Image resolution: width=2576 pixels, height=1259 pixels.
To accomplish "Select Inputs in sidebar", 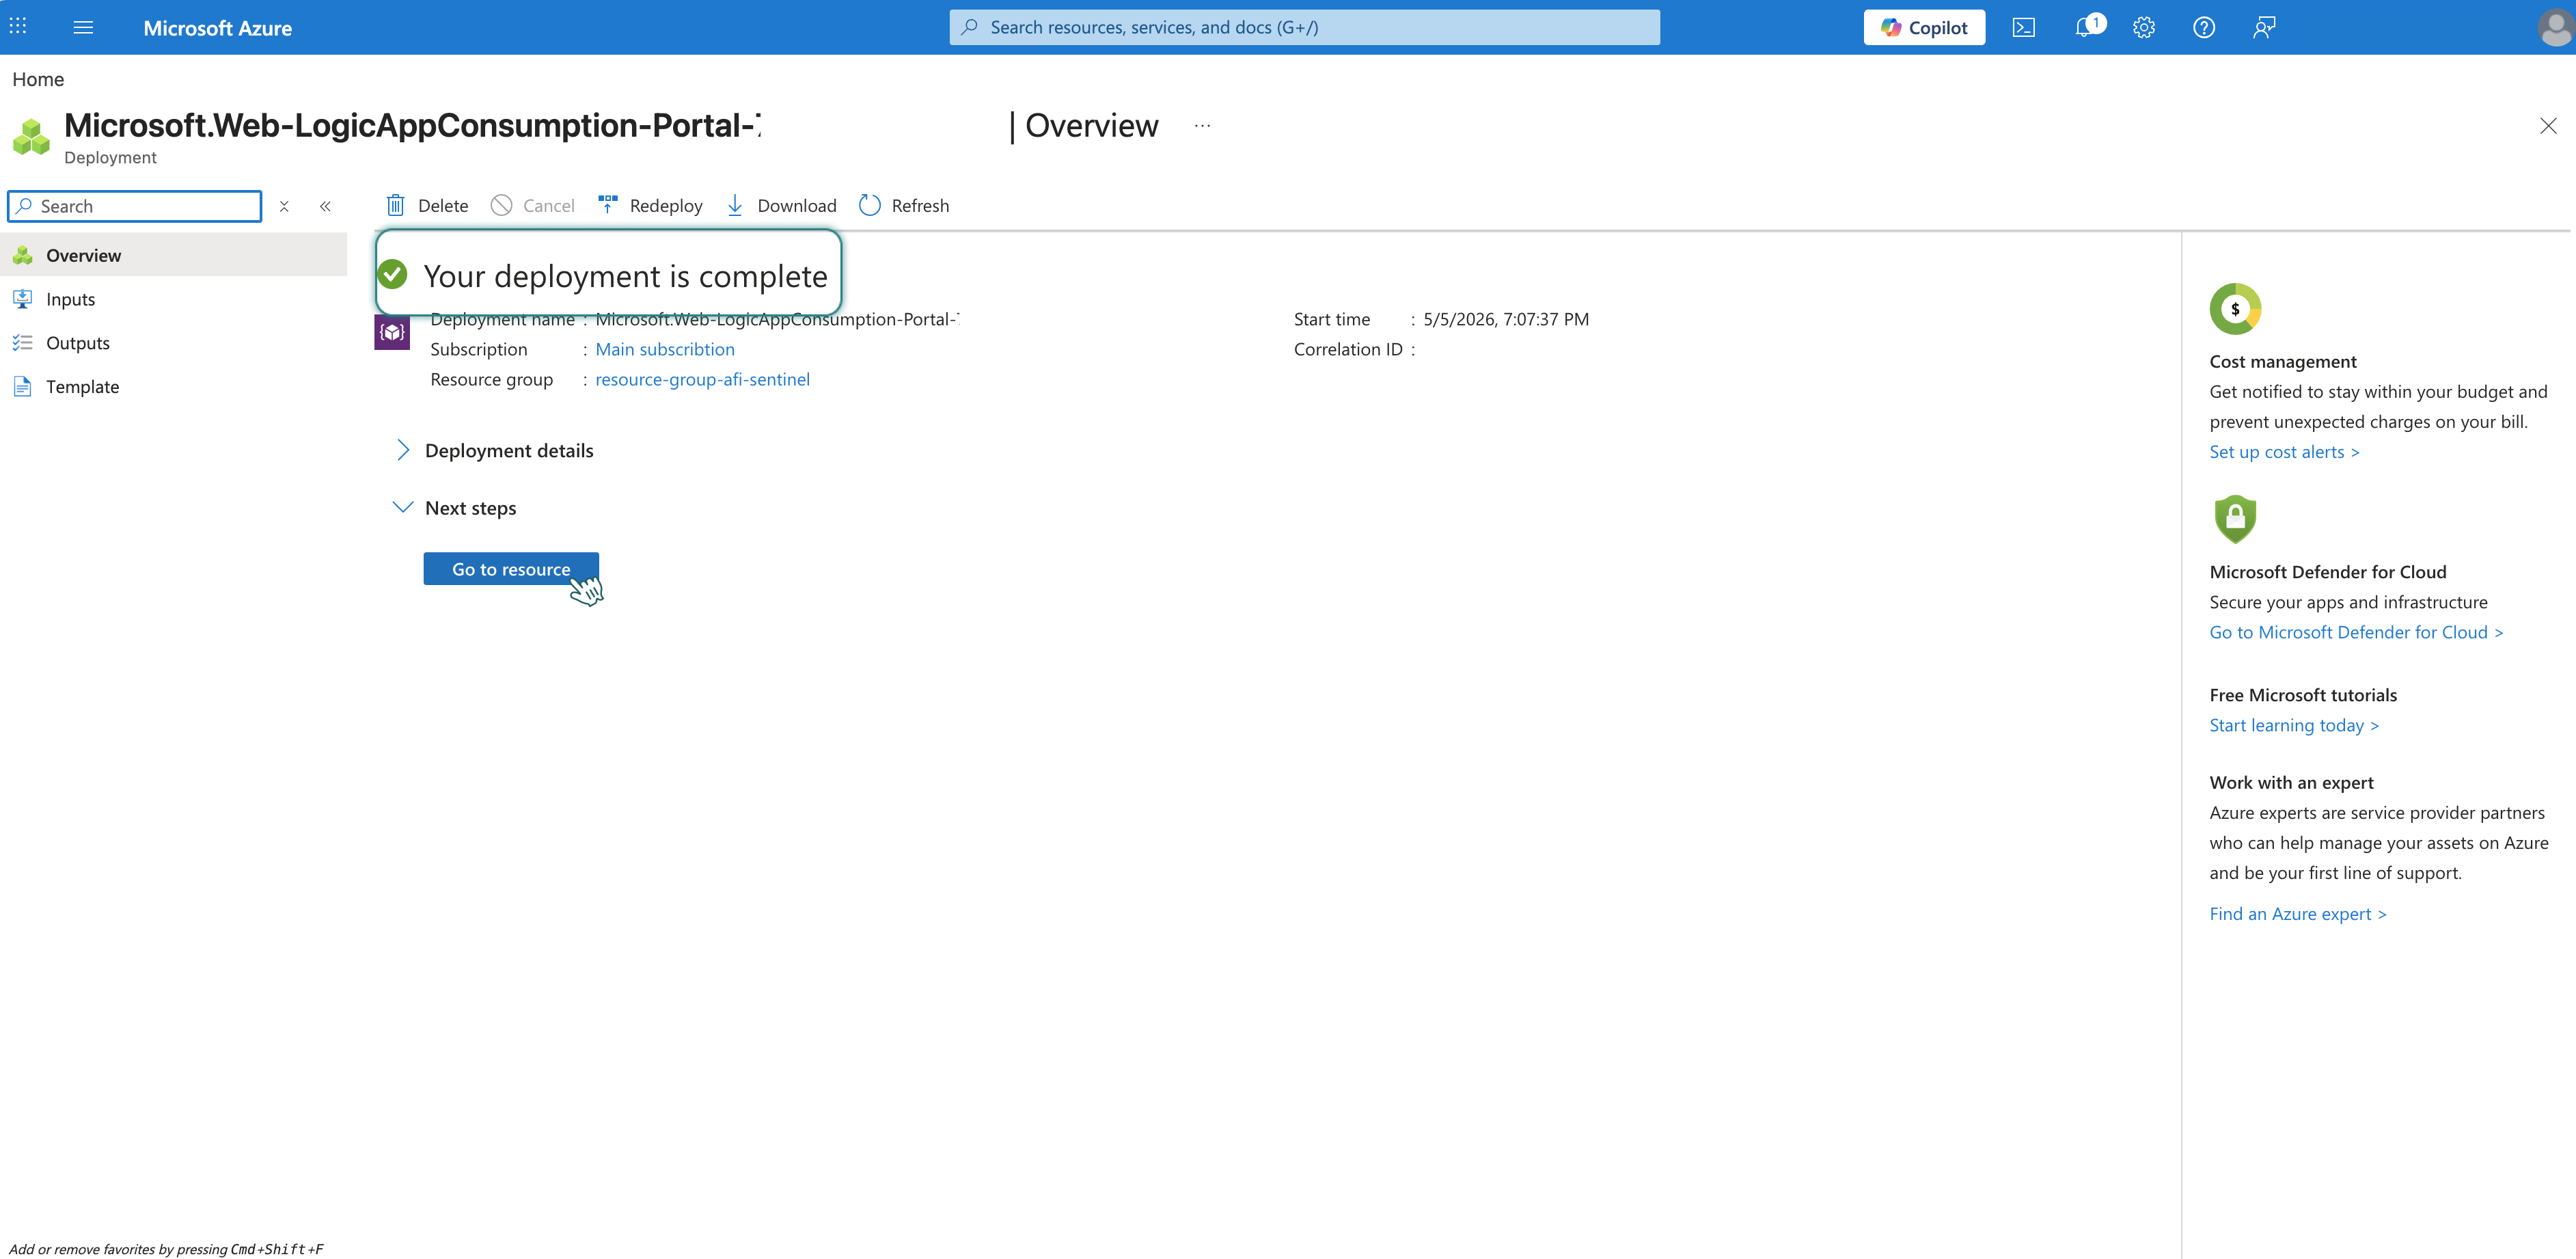I will click(x=174, y=299).
